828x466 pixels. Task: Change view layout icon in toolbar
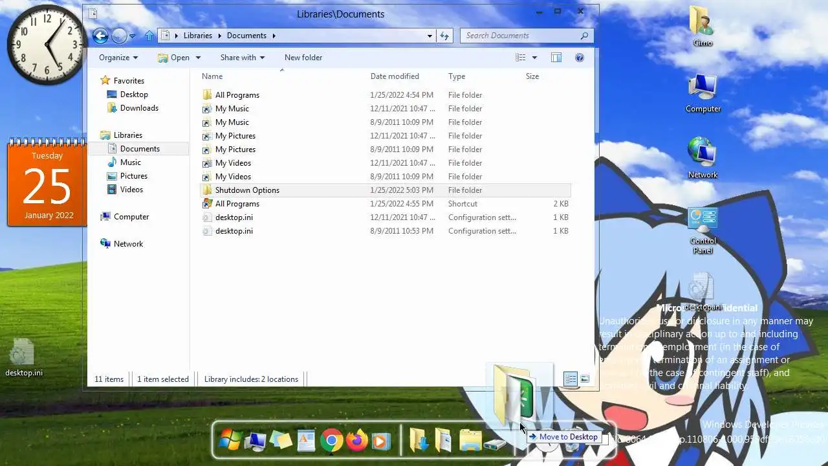click(x=521, y=58)
